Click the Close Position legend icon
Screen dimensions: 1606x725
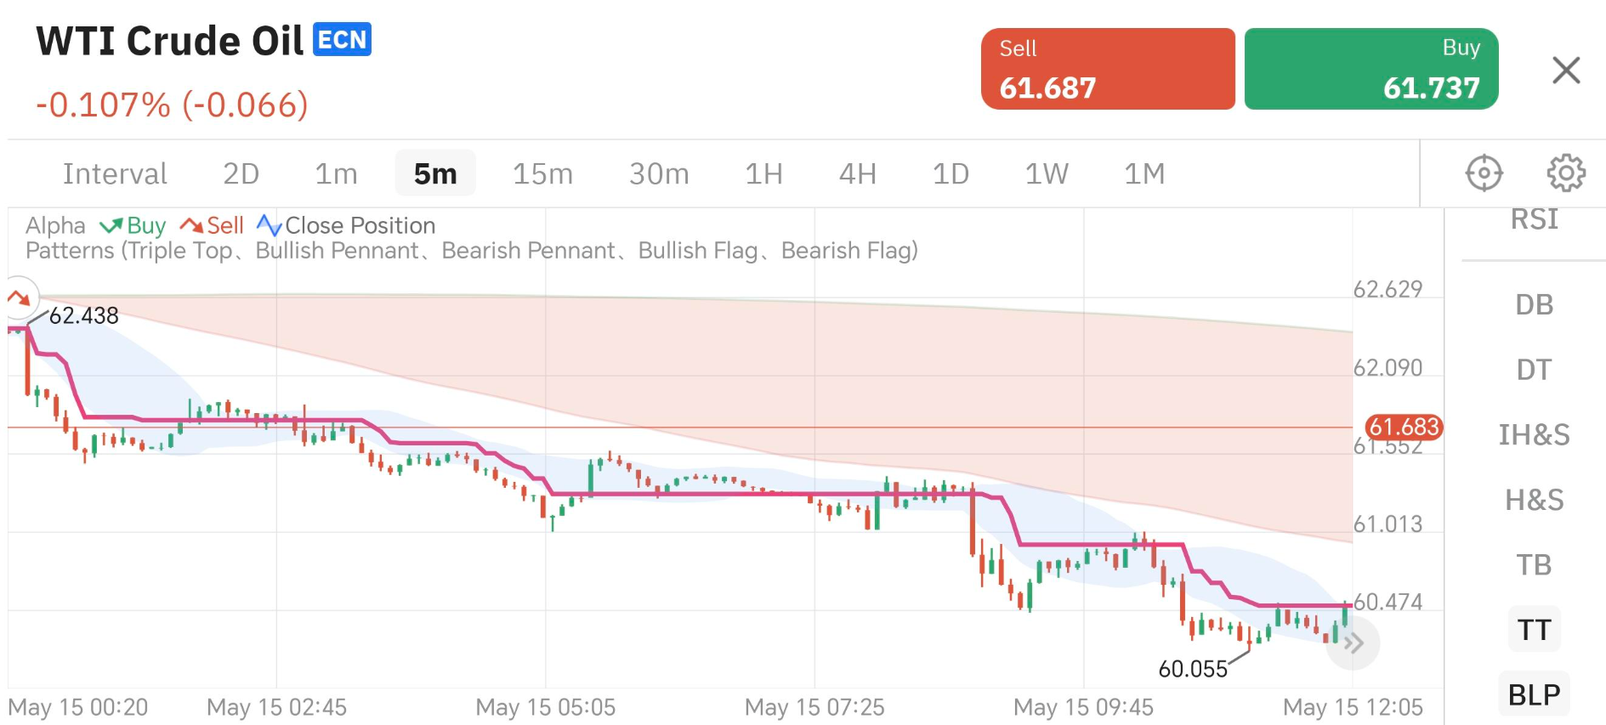coord(269,225)
